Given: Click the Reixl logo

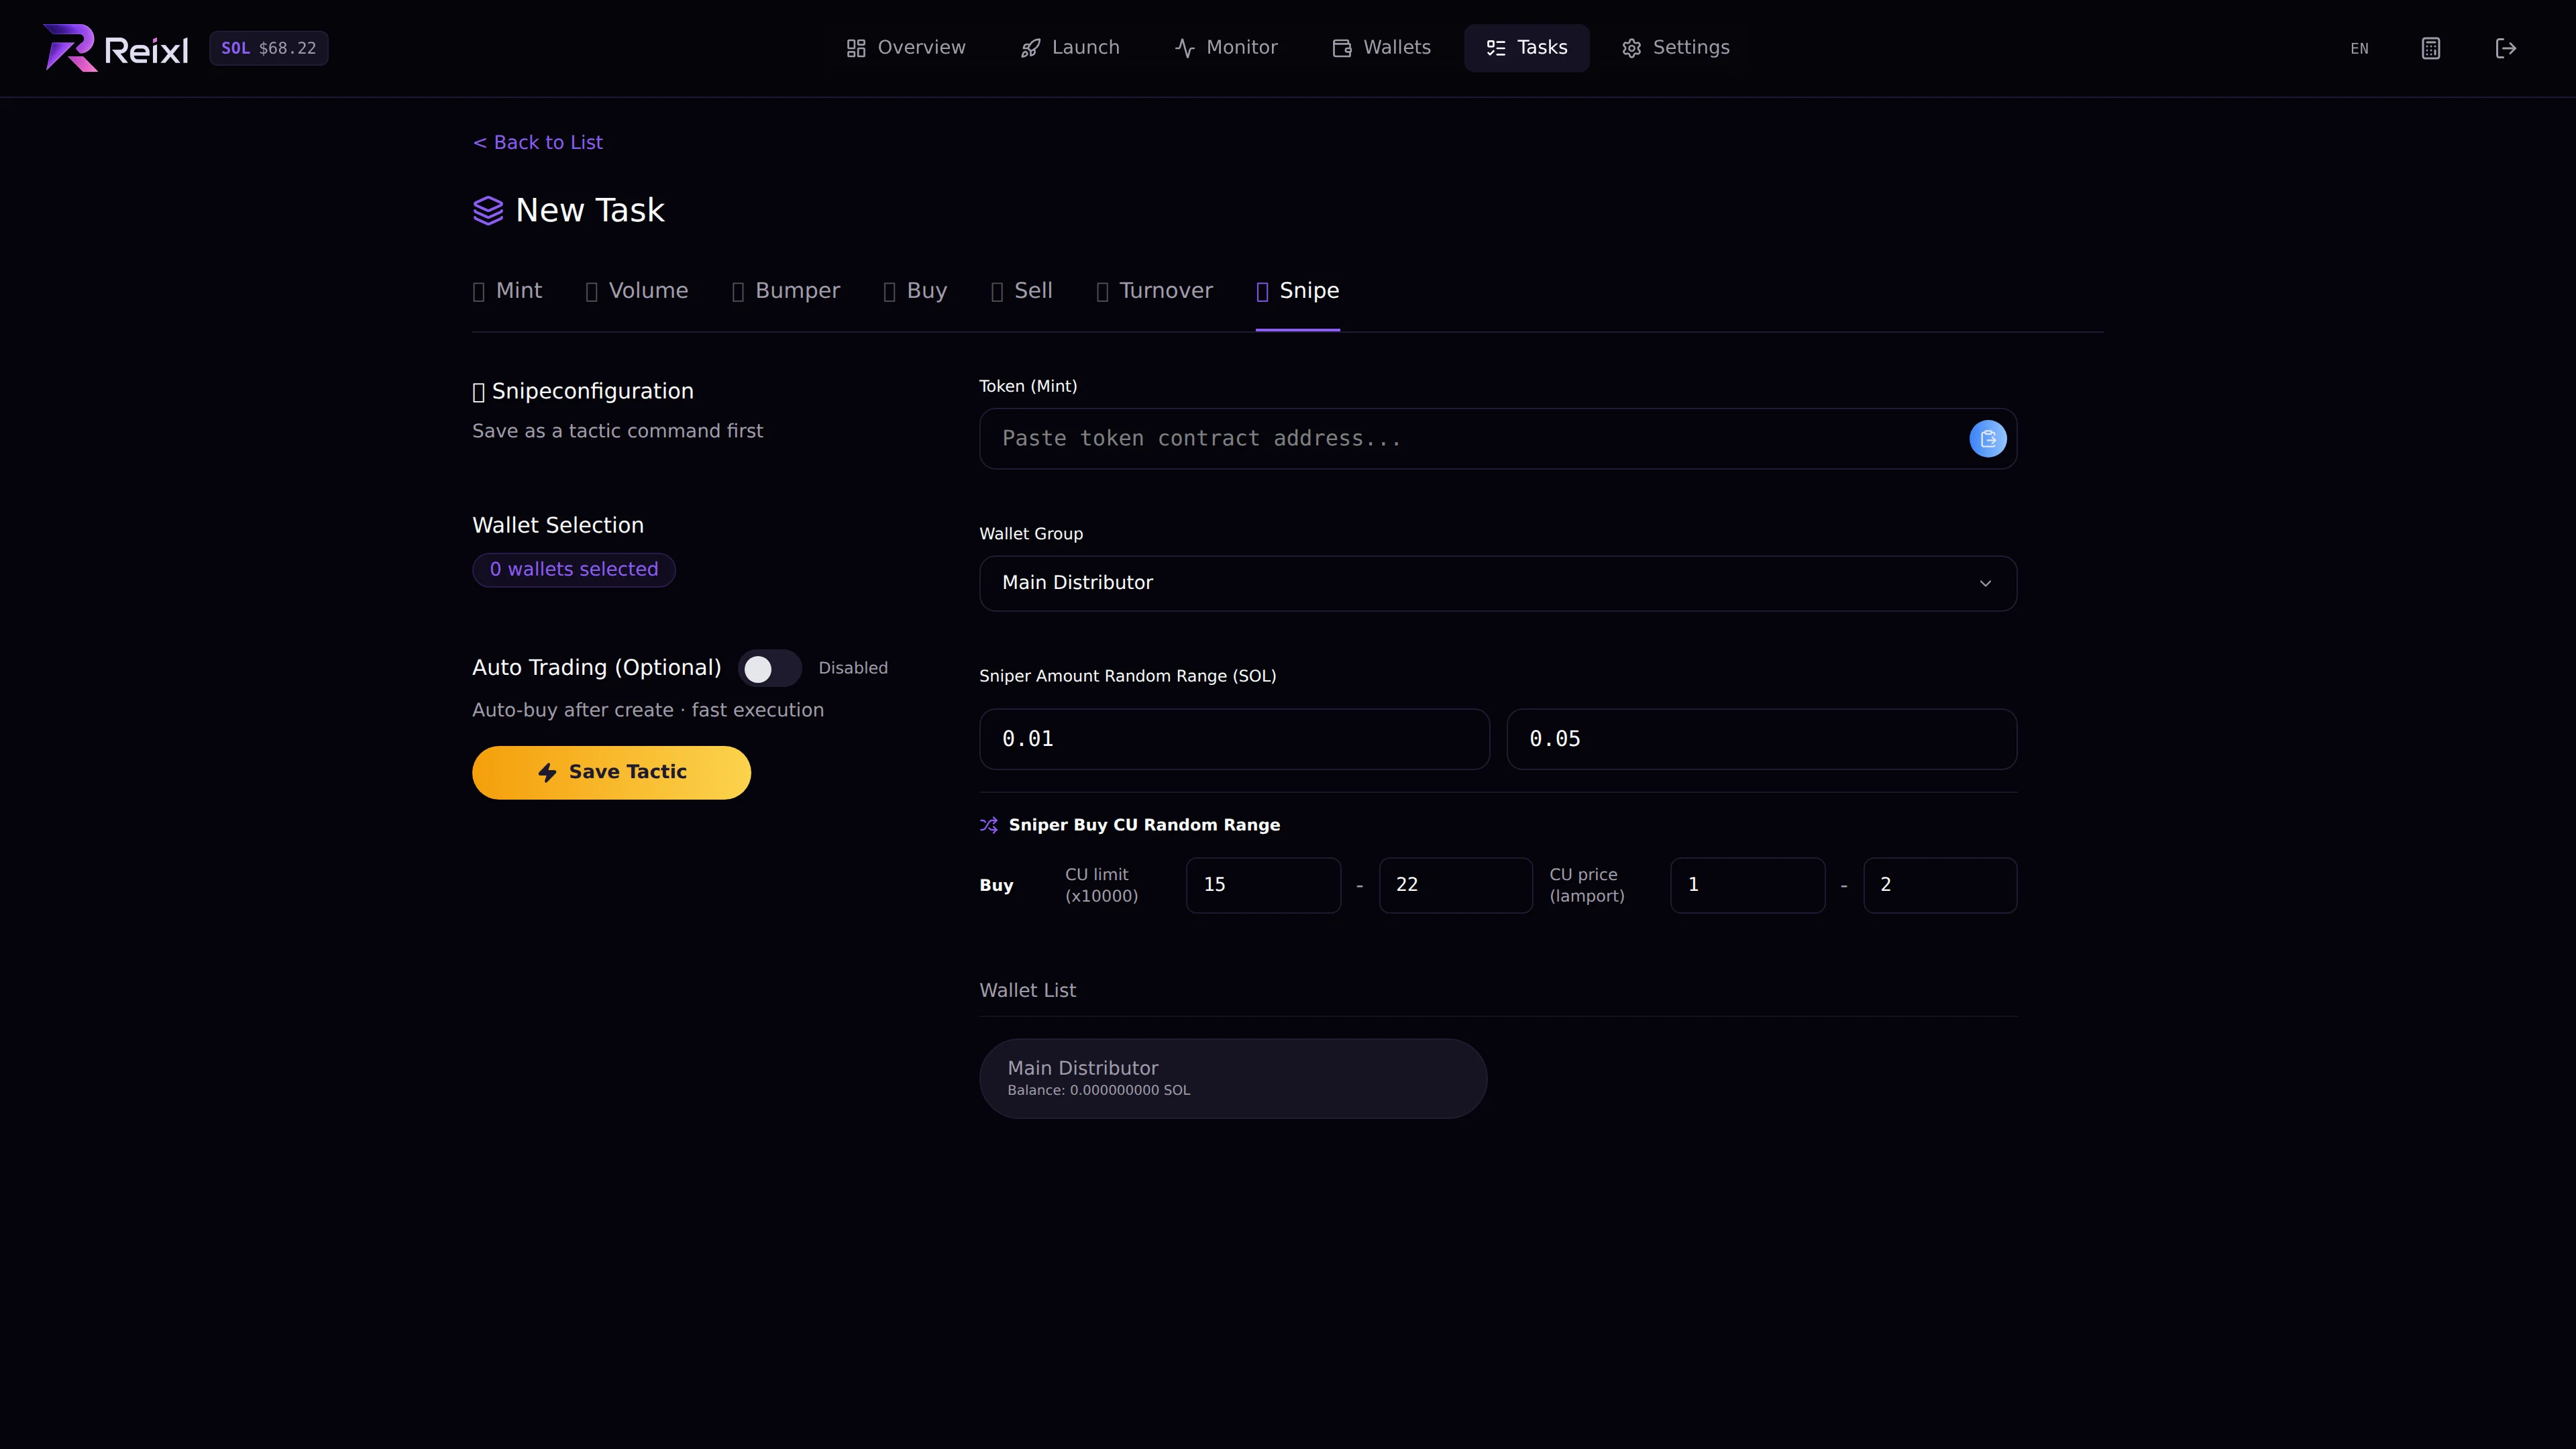Looking at the screenshot, I should [x=115, y=48].
